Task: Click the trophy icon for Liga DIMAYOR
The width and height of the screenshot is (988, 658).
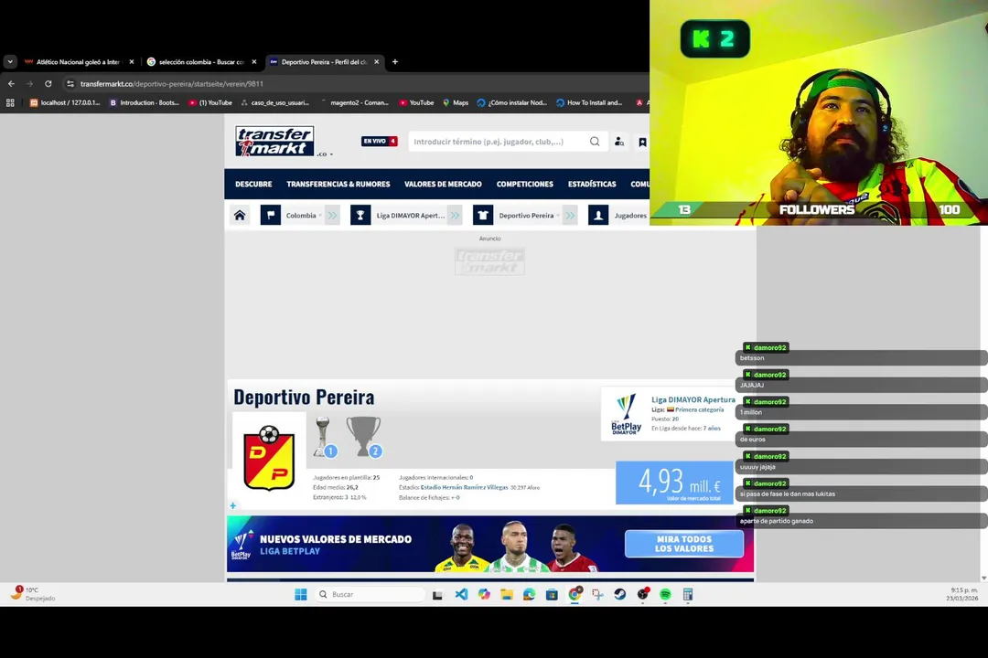Action: coord(360,216)
